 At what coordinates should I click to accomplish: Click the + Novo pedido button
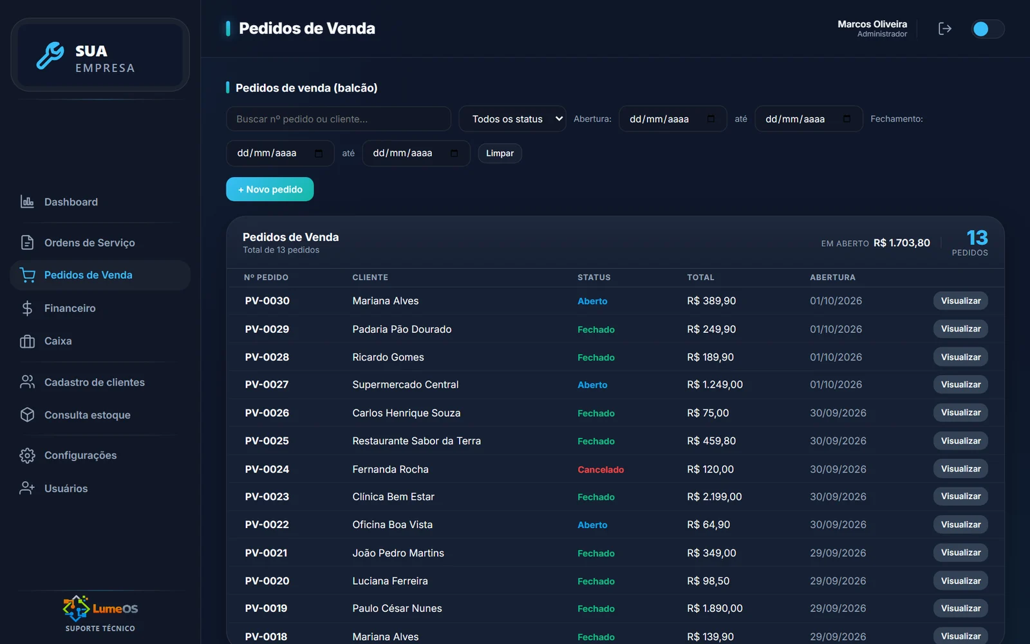click(x=270, y=189)
